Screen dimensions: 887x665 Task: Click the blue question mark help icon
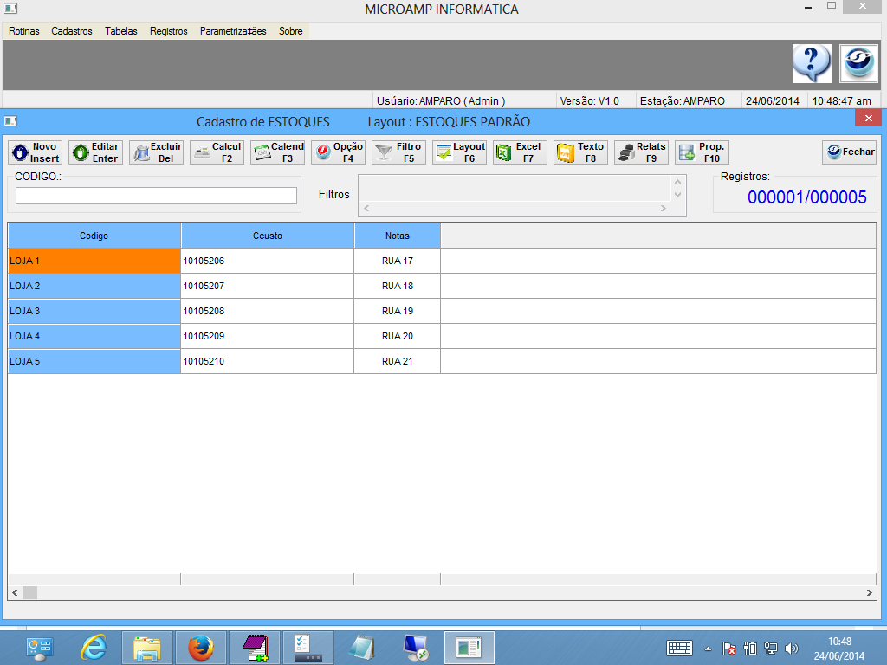point(812,63)
